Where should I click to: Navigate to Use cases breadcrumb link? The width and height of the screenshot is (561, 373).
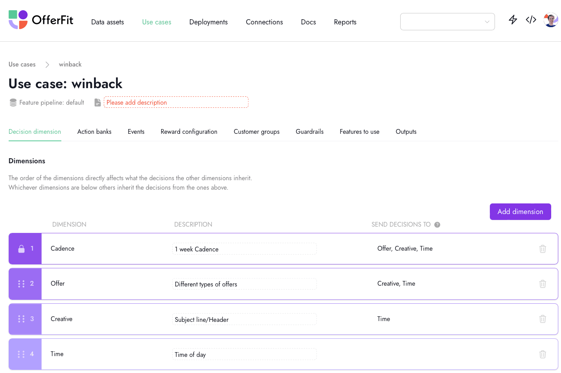pyautogui.click(x=22, y=65)
